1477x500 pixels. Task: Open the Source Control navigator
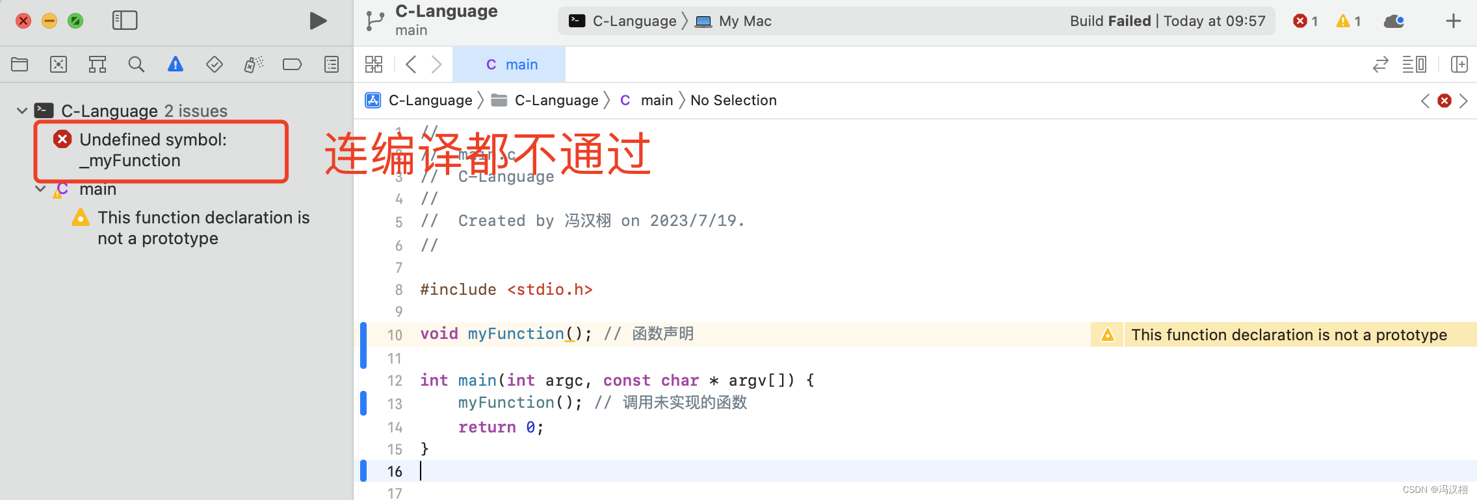(59, 64)
